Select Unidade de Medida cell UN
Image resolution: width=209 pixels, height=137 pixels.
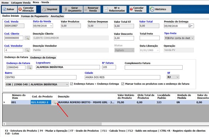(186, 102)
